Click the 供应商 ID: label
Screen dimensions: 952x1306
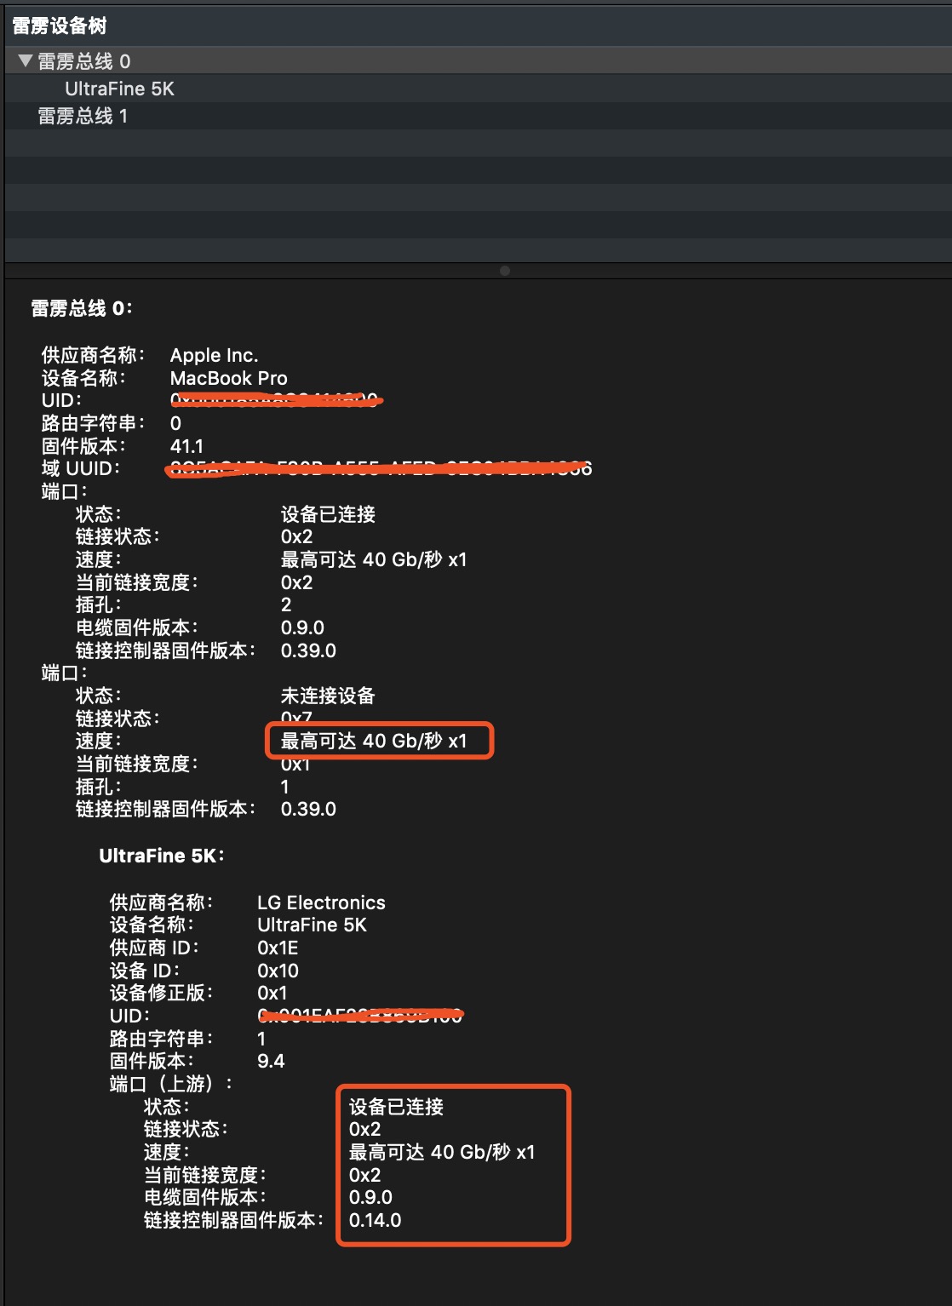pos(154,948)
